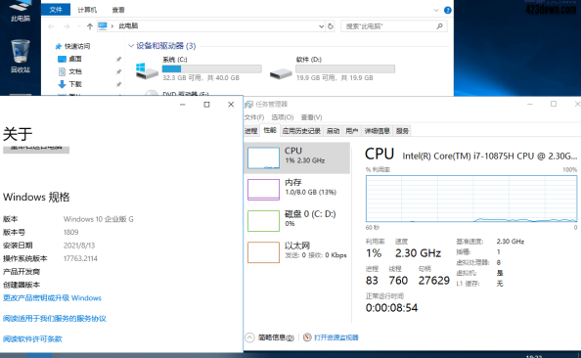Open Quick access star in navigation pane
The height and width of the screenshot is (358, 581).
point(58,46)
